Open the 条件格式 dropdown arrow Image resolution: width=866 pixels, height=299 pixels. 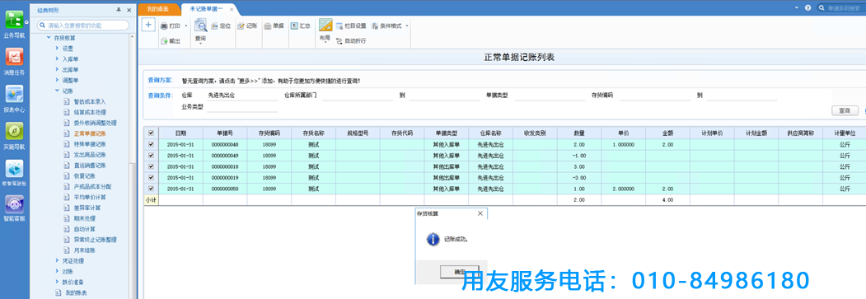(x=407, y=26)
